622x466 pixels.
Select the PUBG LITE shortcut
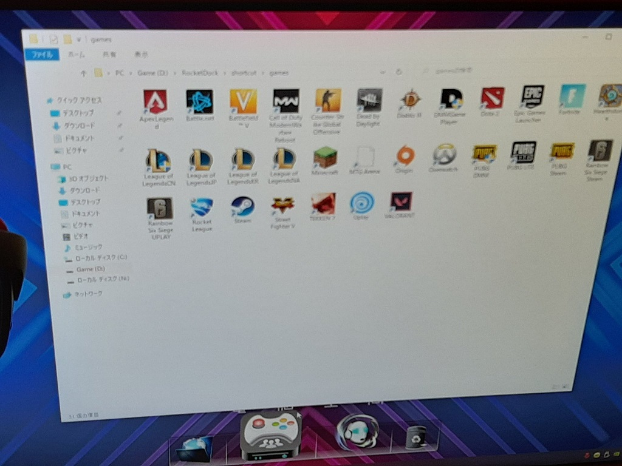(523, 155)
